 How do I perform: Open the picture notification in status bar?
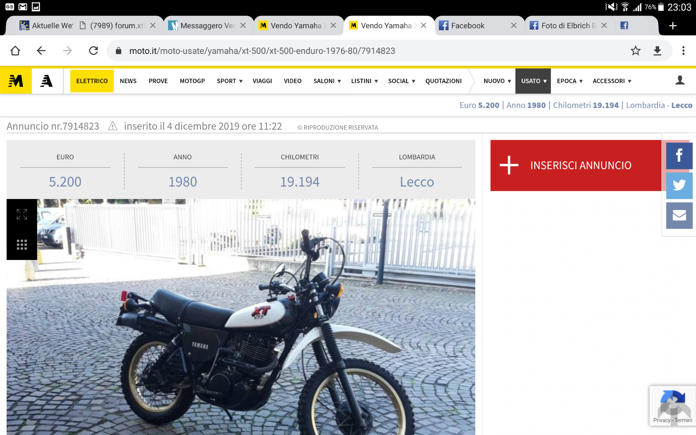36,7
